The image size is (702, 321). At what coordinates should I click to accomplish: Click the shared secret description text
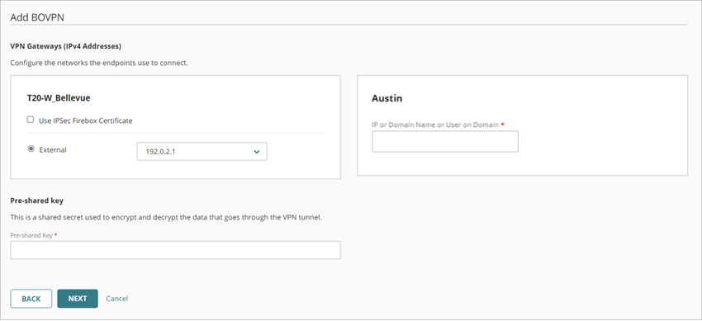(166, 218)
